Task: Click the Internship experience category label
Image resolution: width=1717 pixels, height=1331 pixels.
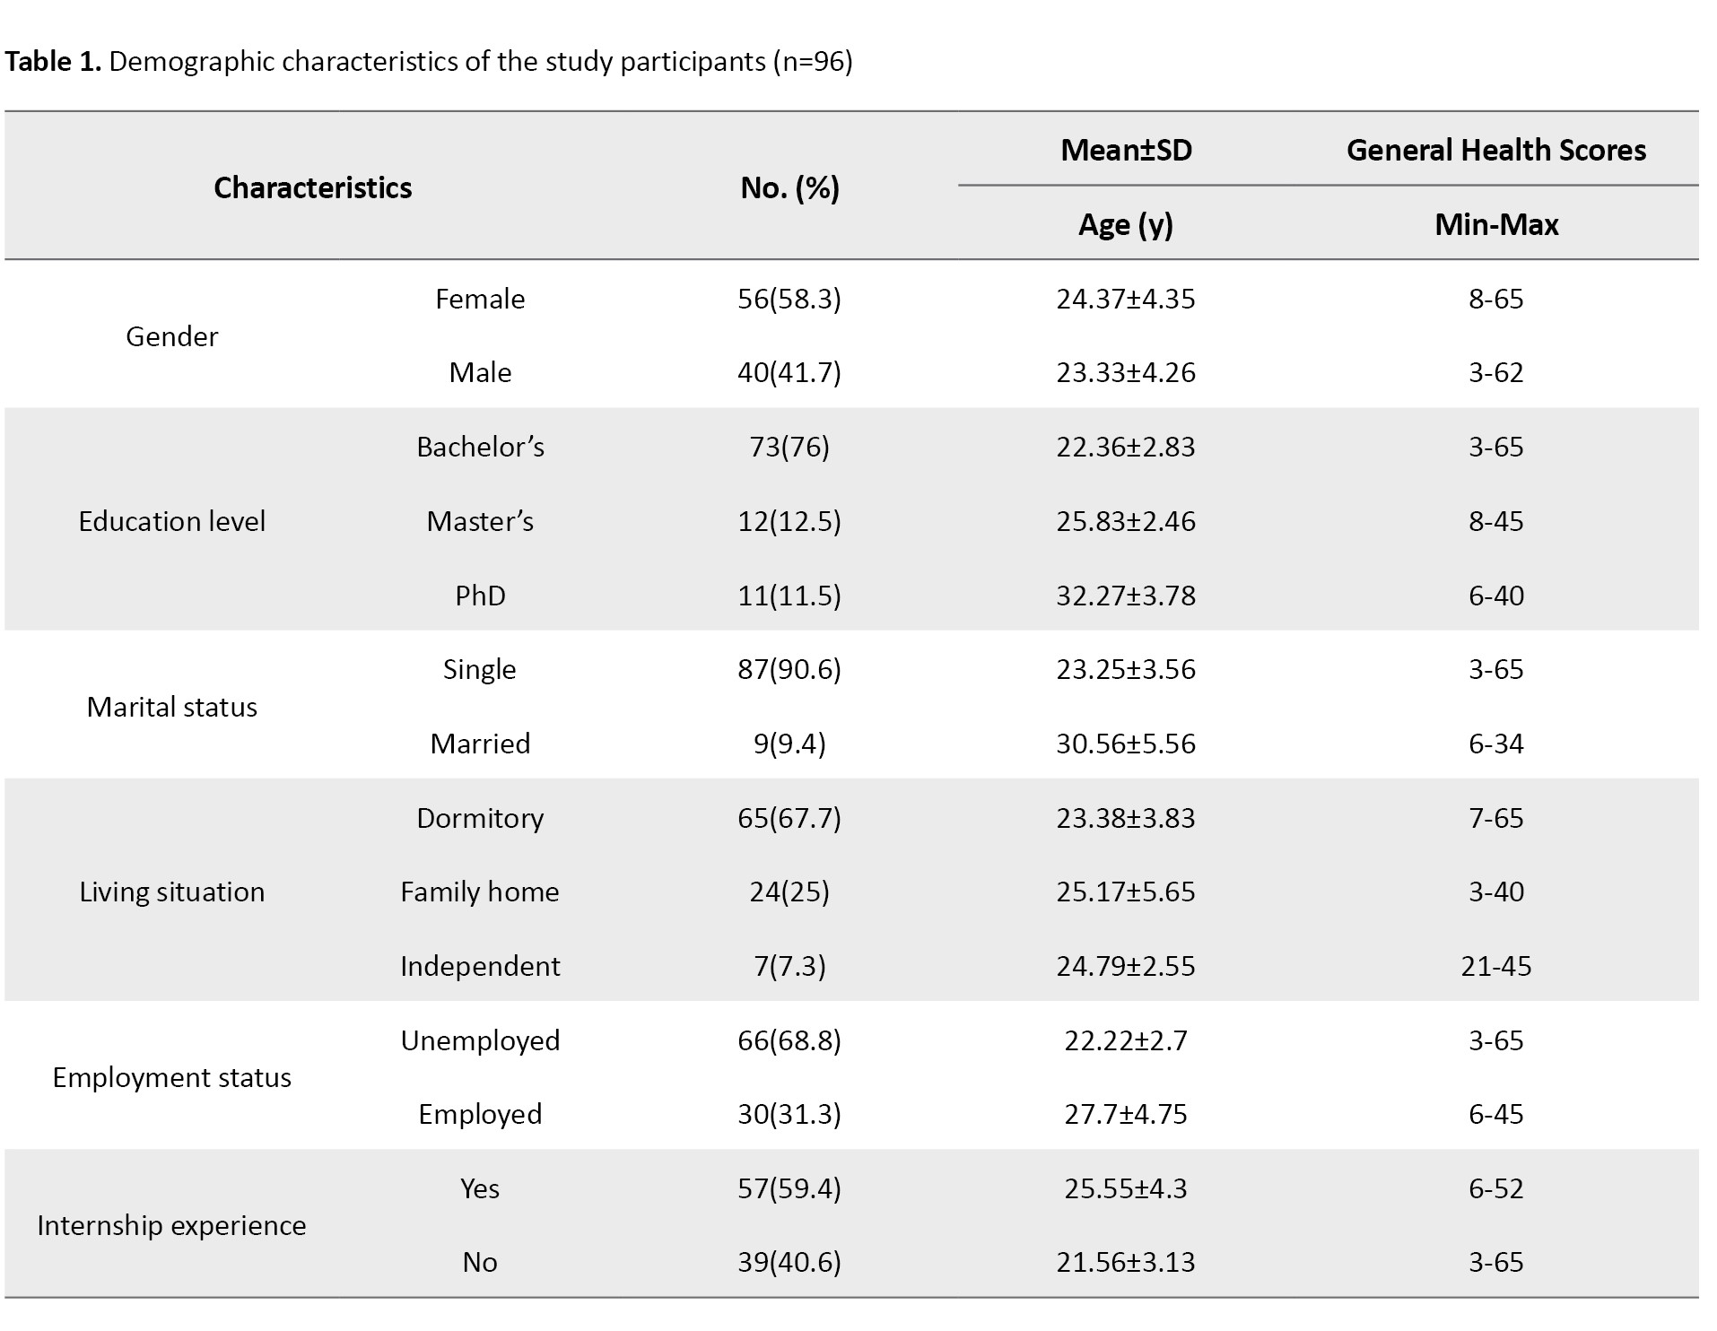Action: 171,1225
